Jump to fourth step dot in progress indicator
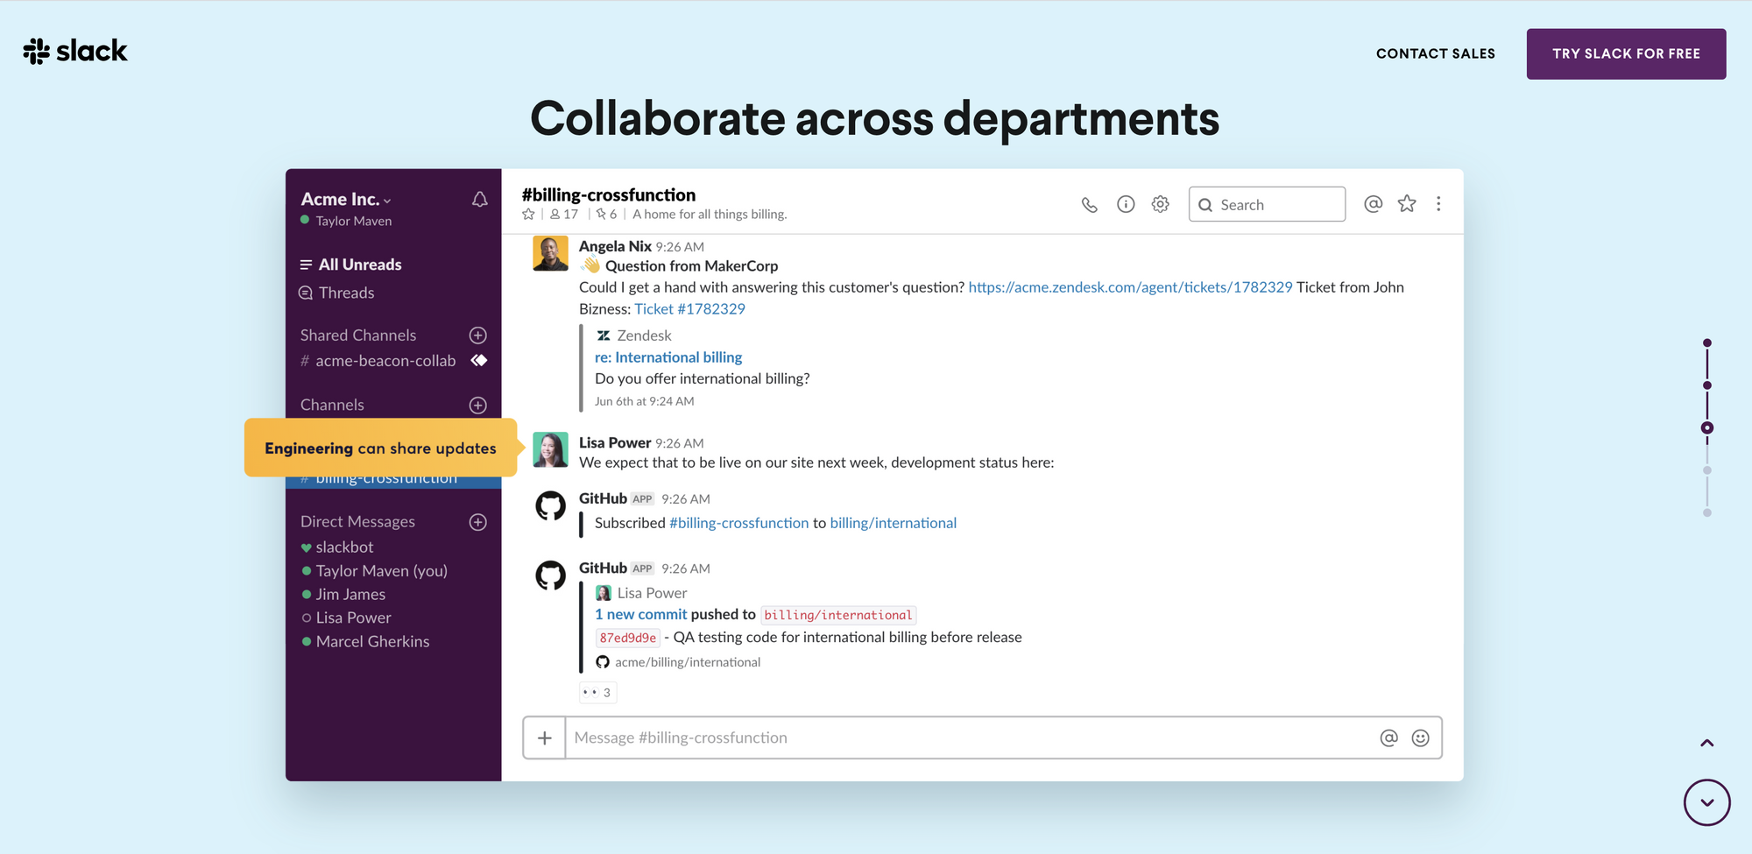The width and height of the screenshot is (1752, 854). pos(1707,470)
